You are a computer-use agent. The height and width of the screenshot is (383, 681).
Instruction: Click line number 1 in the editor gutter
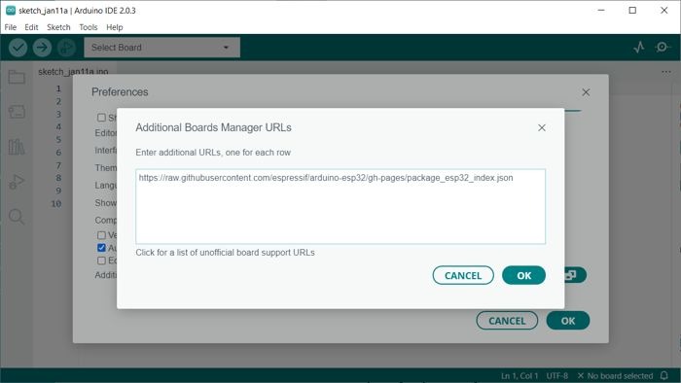click(x=58, y=88)
